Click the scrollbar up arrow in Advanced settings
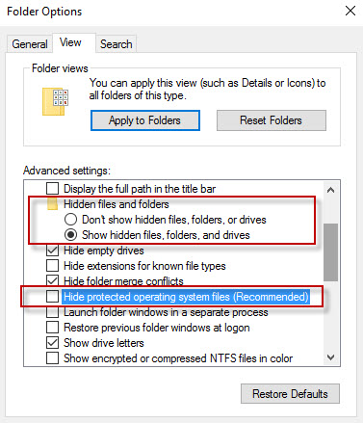 pos(330,190)
